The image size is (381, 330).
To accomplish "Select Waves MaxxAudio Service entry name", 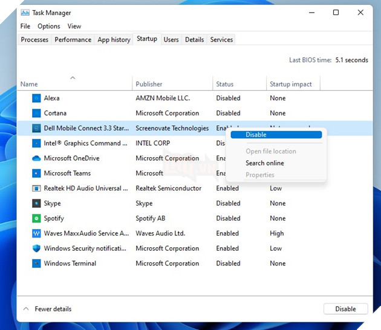I will pos(86,233).
